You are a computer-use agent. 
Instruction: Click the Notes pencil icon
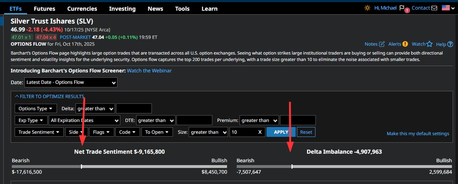coord(382,44)
